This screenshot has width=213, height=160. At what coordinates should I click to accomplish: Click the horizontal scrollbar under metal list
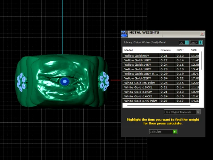(x=159, y=105)
